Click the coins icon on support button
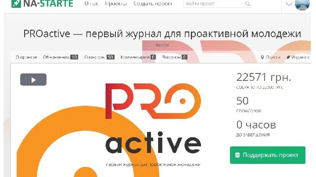The height and width of the screenshot is (177, 316). click(237, 155)
